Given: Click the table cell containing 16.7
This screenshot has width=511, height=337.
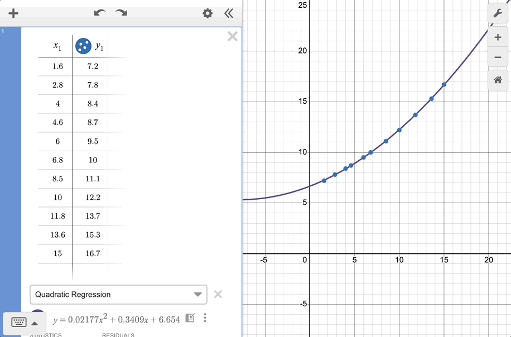Looking at the screenshot, I should pos(93,253).
